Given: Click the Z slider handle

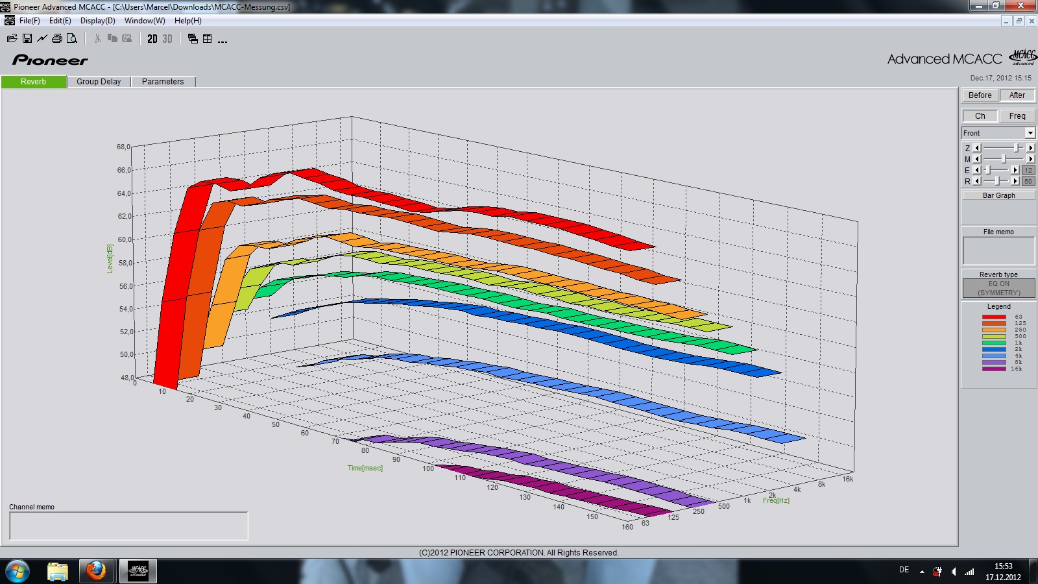Looking at the screenshot, I should coord(1016,148).
